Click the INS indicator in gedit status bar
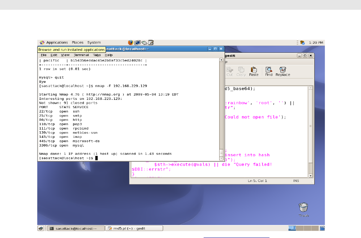 (296, 181)
